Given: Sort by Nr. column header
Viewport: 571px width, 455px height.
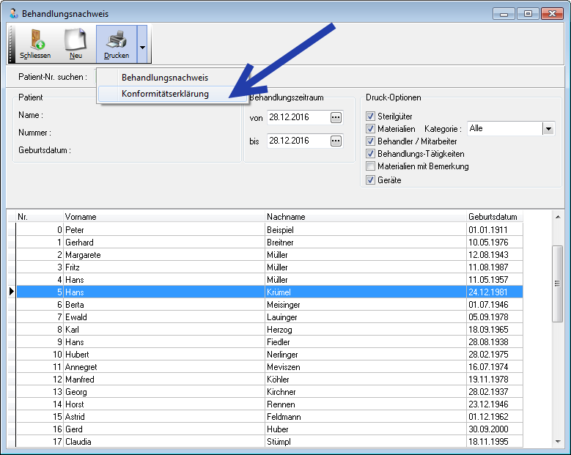Looking at the screenshot, I should coord(40,217).
